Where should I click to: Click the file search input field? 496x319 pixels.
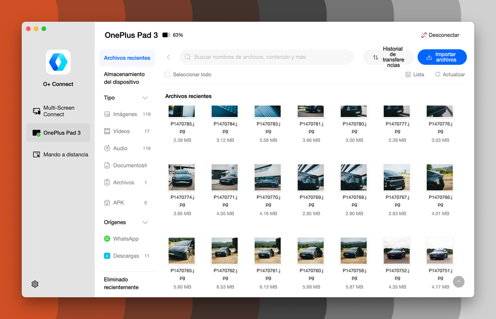click(x=267, y=57)
